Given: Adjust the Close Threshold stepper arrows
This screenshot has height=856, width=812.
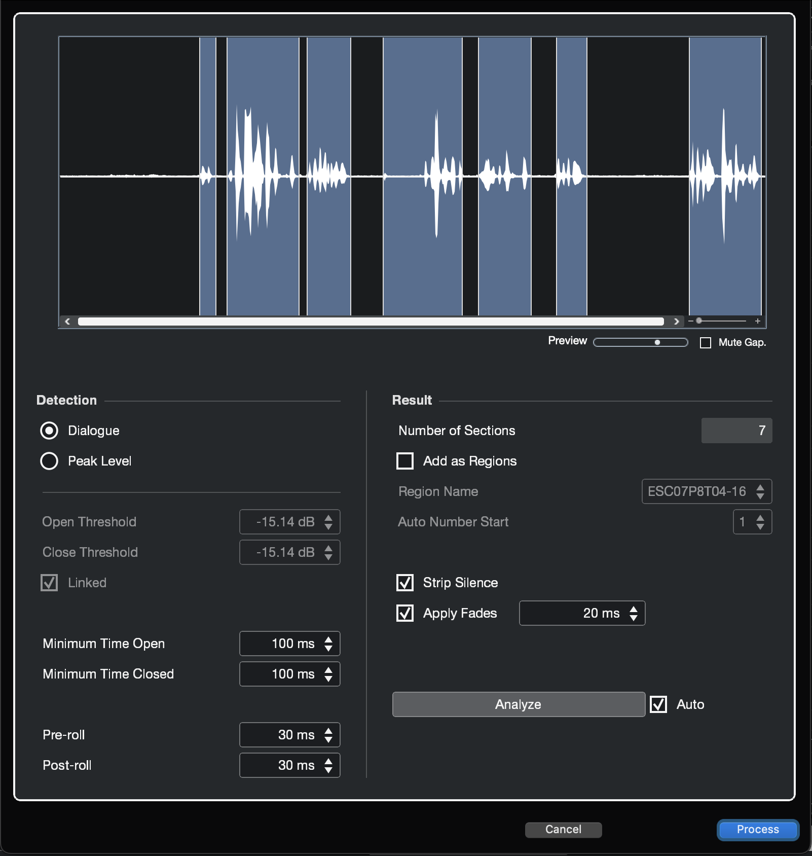Looking at the screenshot, I should tap(328, 552).
